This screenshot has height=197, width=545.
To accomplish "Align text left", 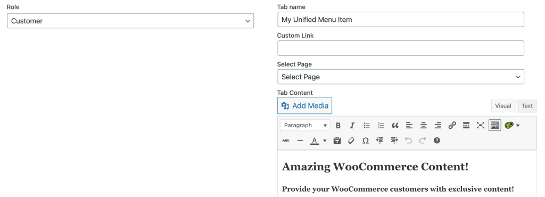I will tap(409, 126).
